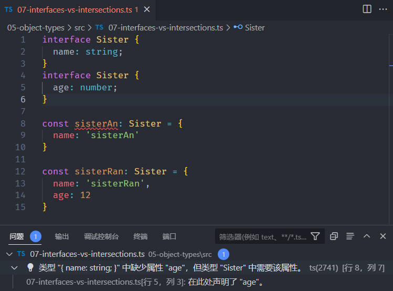This screenshot has height=291, width=393.
Task: Click the problems filter input field
Action: click(x=263, y=236)
